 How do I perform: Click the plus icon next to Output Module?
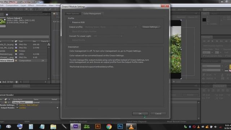(x=57, y=108)
